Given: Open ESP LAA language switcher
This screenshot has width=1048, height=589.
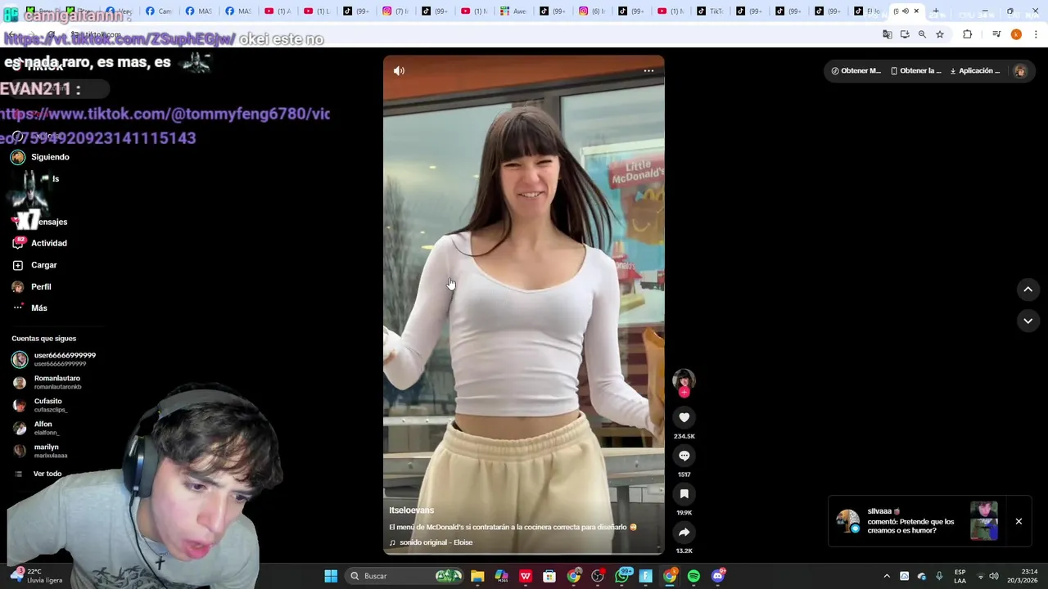Looking at the screenshot, I should tap(960, 576).
